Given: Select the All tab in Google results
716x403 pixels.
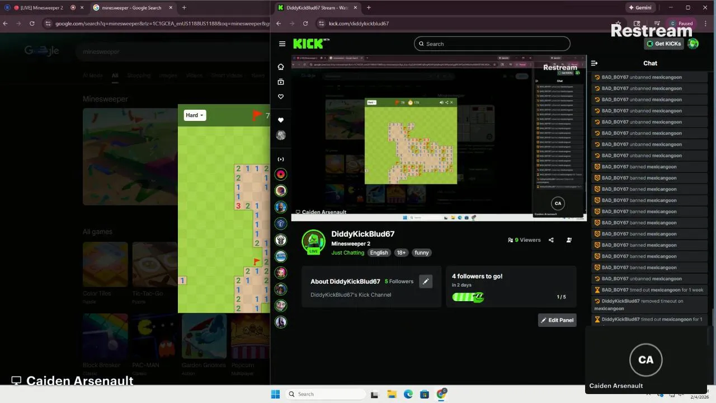Looking at the screenshot, I should [115, 76].
